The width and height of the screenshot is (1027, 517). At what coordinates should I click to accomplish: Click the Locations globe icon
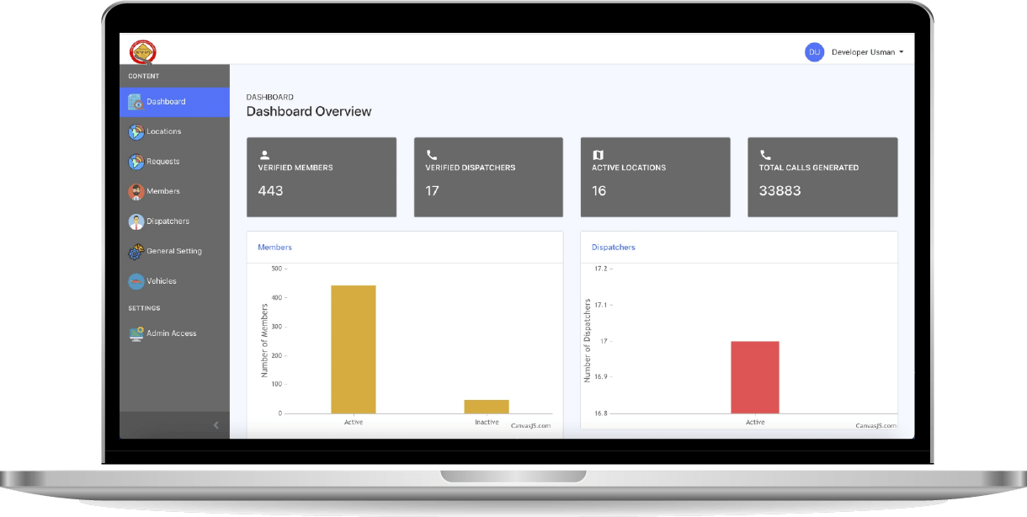(x=136, y=132)
